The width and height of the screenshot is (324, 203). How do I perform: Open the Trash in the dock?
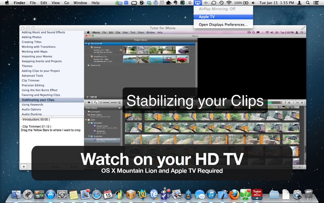[309, 194]
